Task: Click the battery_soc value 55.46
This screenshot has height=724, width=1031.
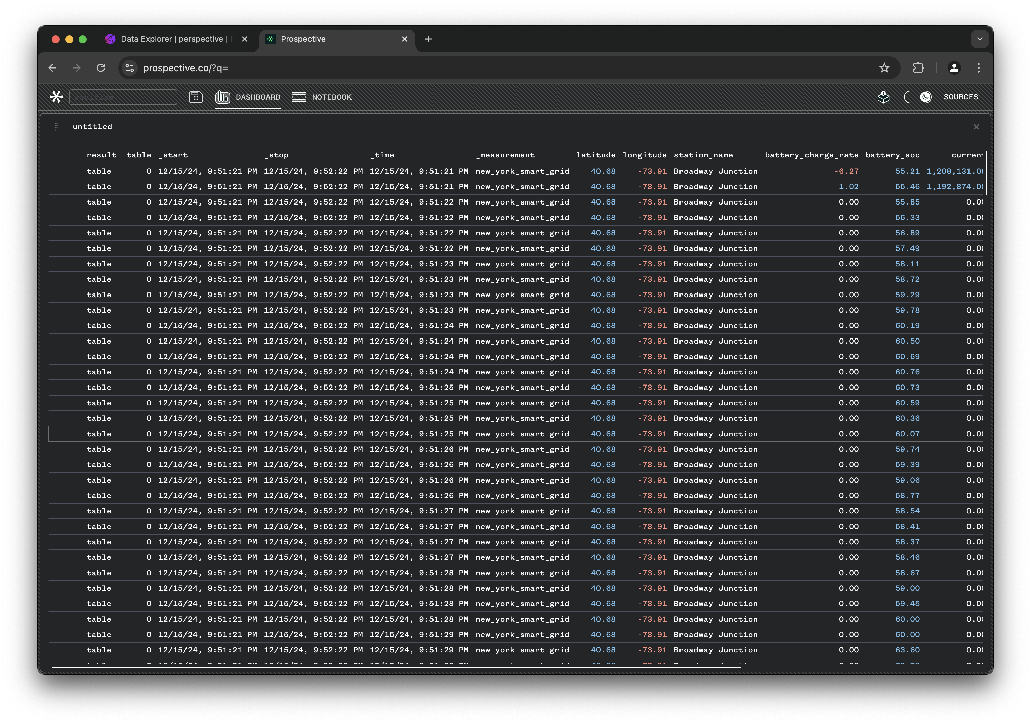Action: (908, 187)
